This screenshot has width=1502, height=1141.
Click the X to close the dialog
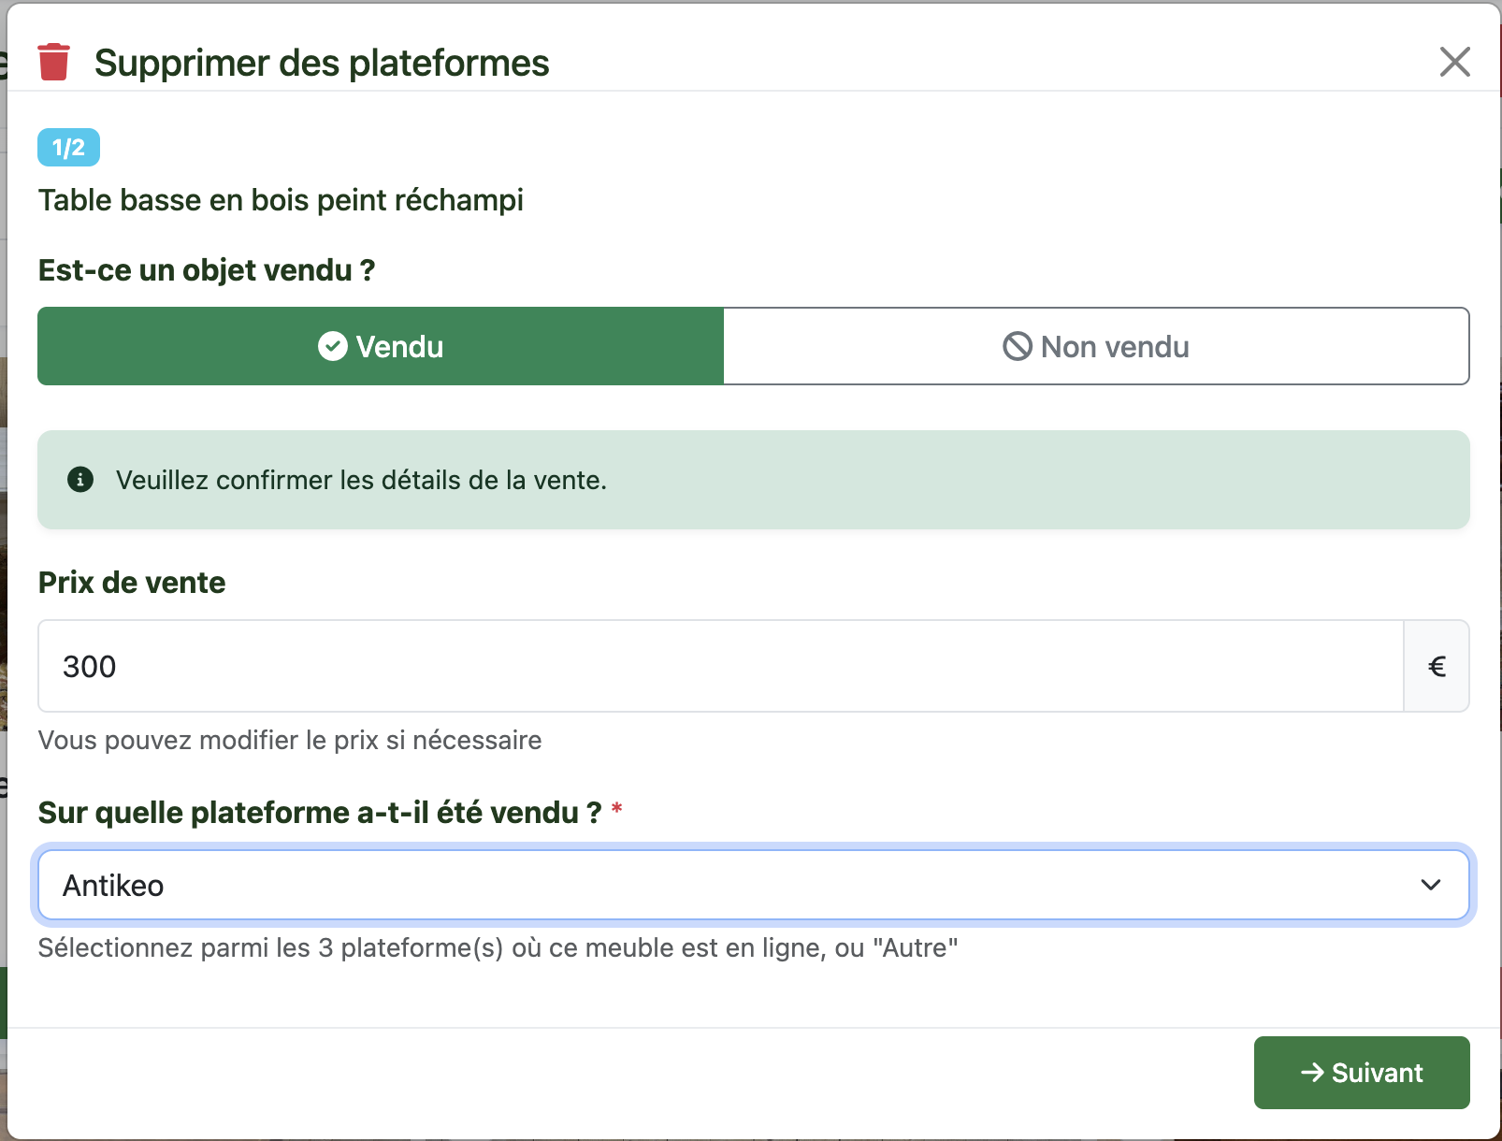[x=1454, y=62]
